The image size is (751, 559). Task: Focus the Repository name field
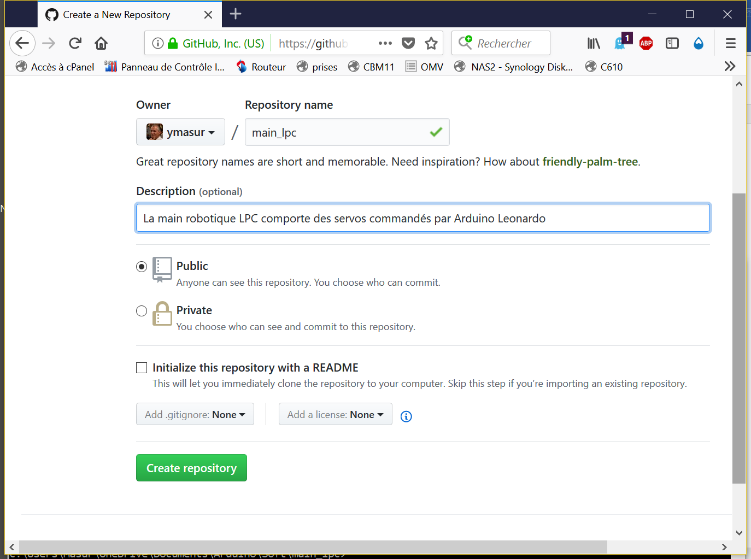[x=347, y=132]
